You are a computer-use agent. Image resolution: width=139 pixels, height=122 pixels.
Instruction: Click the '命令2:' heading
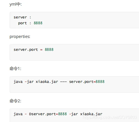15,101
